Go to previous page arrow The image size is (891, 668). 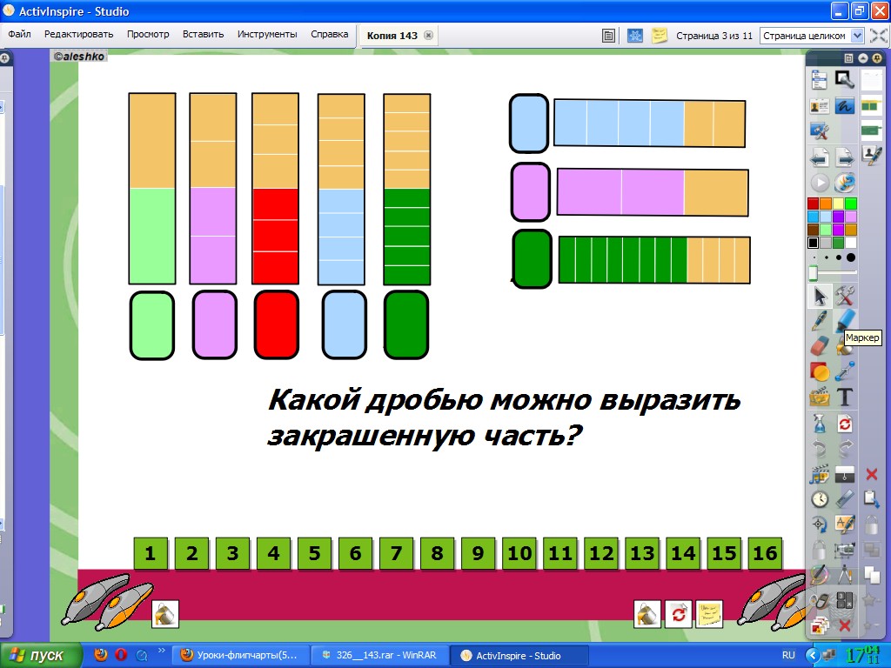[819, 157]
